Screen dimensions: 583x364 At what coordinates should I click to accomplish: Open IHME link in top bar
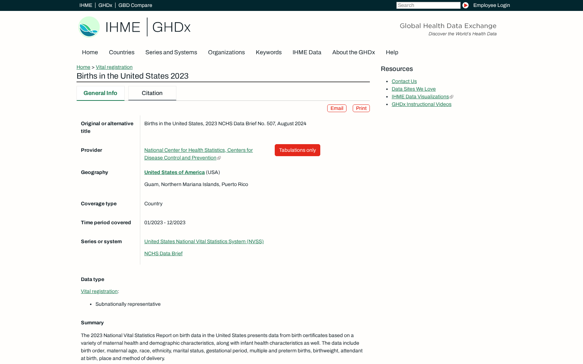[86, 5]
